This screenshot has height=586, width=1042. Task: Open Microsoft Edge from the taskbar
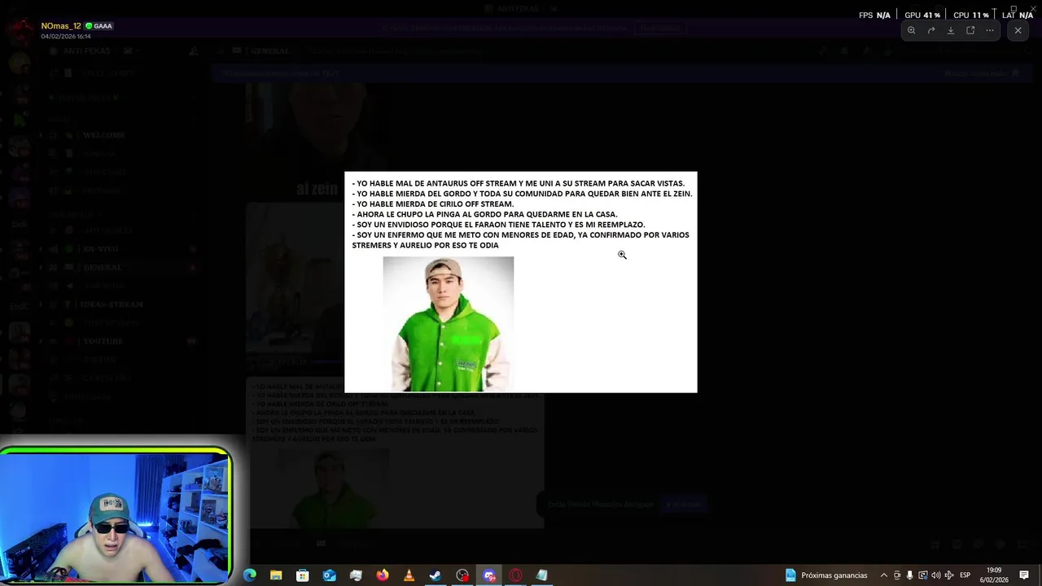[250, 575]
